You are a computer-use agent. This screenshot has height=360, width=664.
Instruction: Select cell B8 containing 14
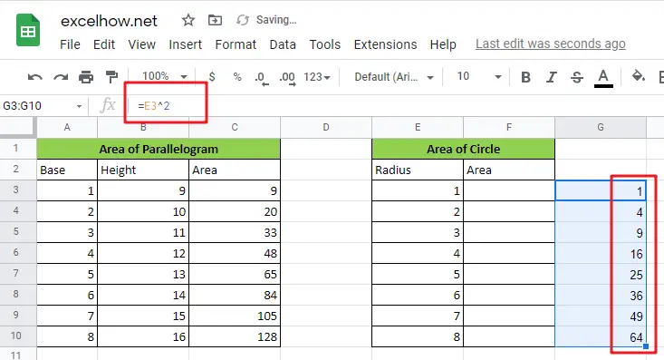[x=143, y=295]
